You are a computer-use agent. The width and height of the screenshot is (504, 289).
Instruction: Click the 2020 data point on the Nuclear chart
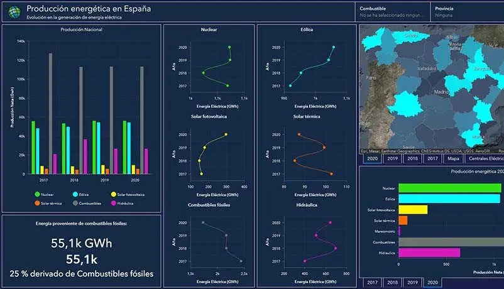point(229,47)
